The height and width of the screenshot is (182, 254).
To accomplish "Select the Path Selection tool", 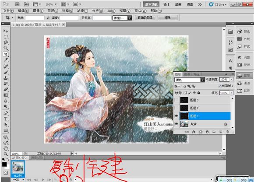I will 6,125.
